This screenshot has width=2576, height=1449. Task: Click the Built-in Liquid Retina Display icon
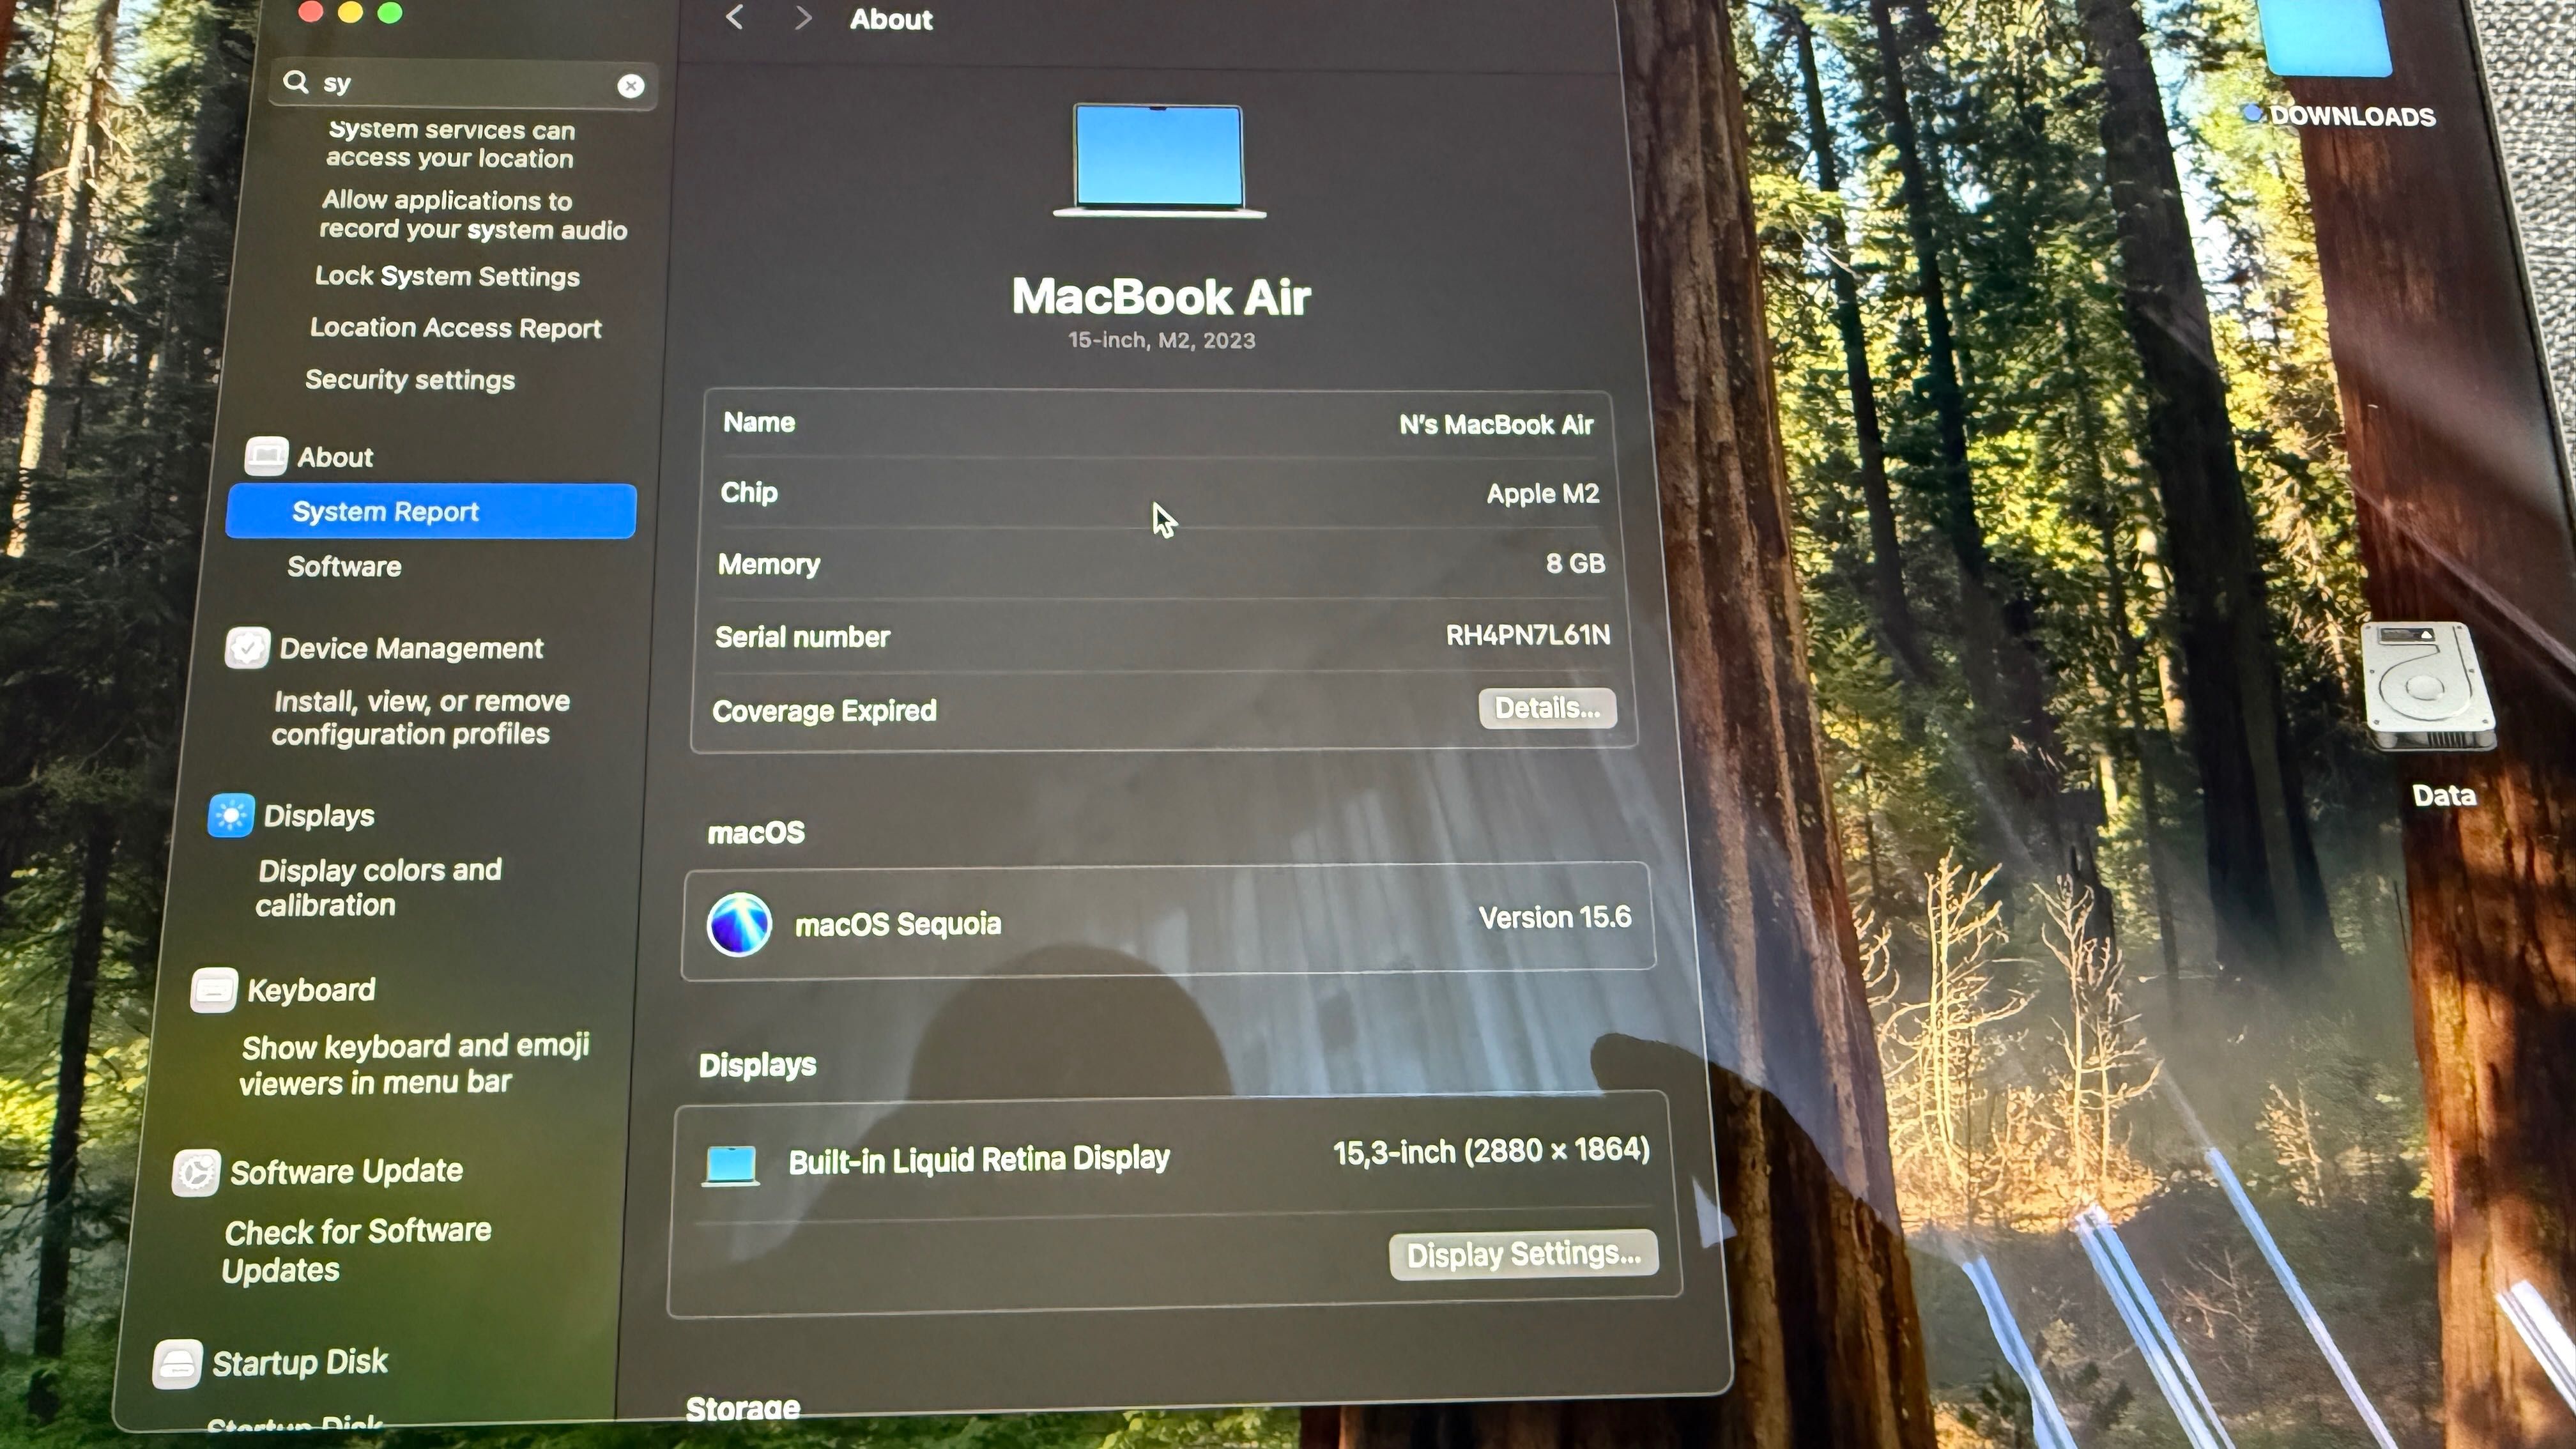[x=731, y=1166]
